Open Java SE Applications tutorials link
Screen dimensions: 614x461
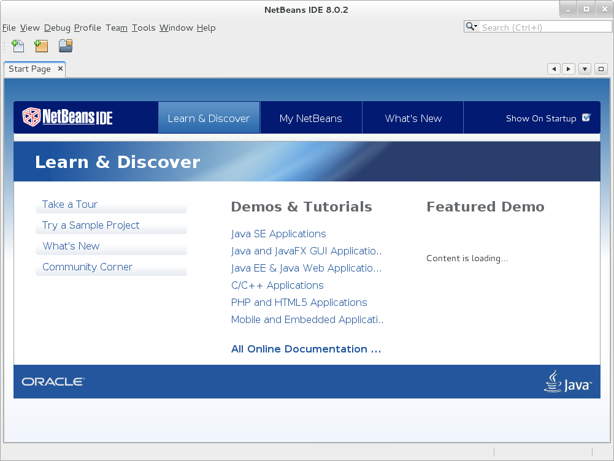[x=278, y=234]
